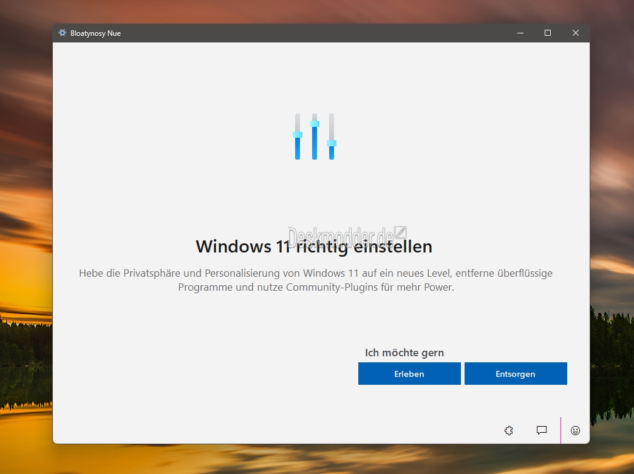The height and width of the screenshot is (474, 634).
Task: Minimize the Bloatynosy Nue window
Action: pyautogui.click(x=520, y=33)
